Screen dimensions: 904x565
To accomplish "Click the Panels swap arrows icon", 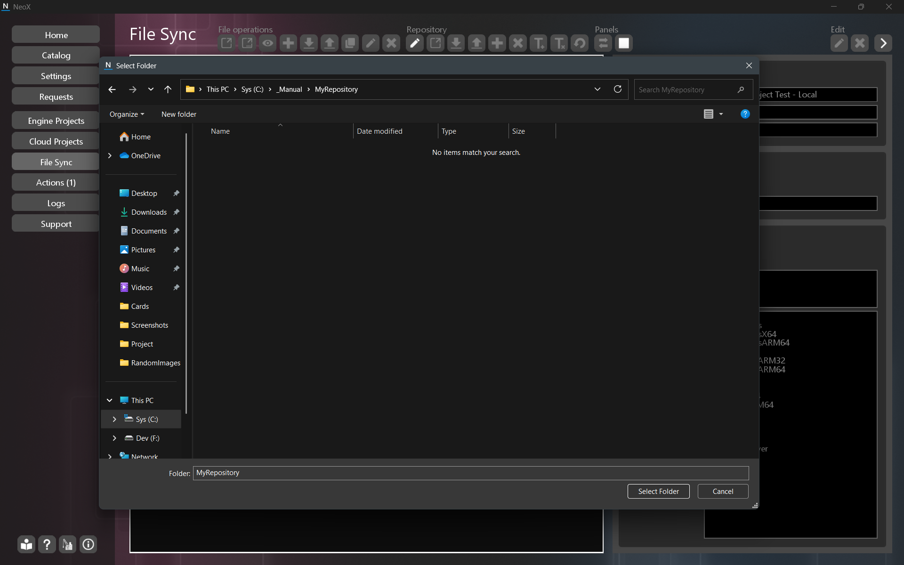I will 603,43.
